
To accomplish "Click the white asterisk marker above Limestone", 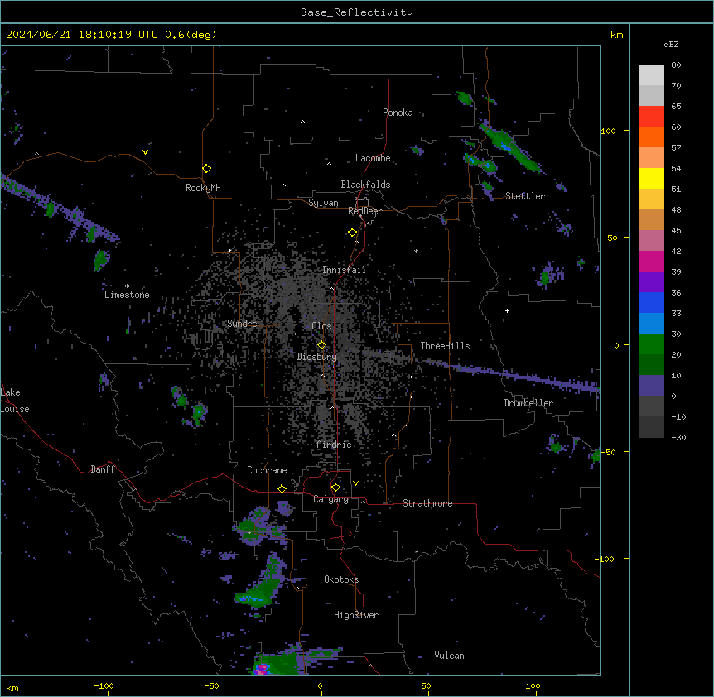I will click(x=127, y=286).
